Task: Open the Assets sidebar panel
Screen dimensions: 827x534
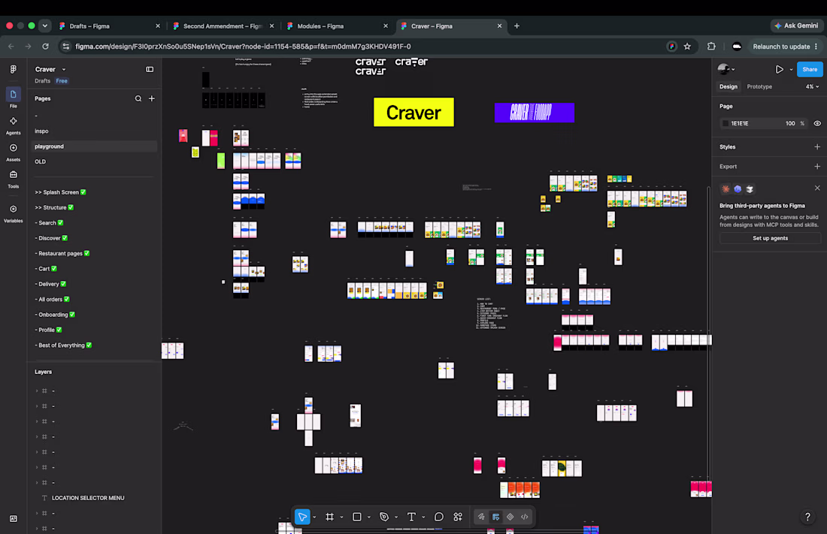Action: click(14, 152)
